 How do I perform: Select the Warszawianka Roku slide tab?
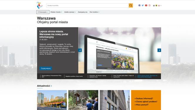pos(51,76)
